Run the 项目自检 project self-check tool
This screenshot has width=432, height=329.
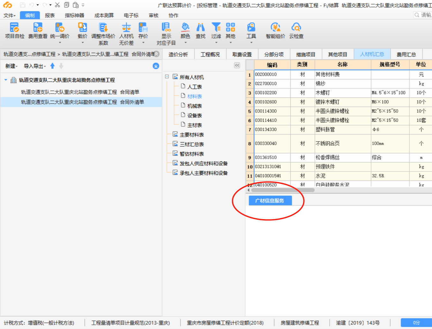click(x=15, y=31)
